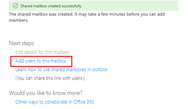Click Office 365 text in the collaborate link
Viewport: 188px width, 109px height.
tap(84, 102)
